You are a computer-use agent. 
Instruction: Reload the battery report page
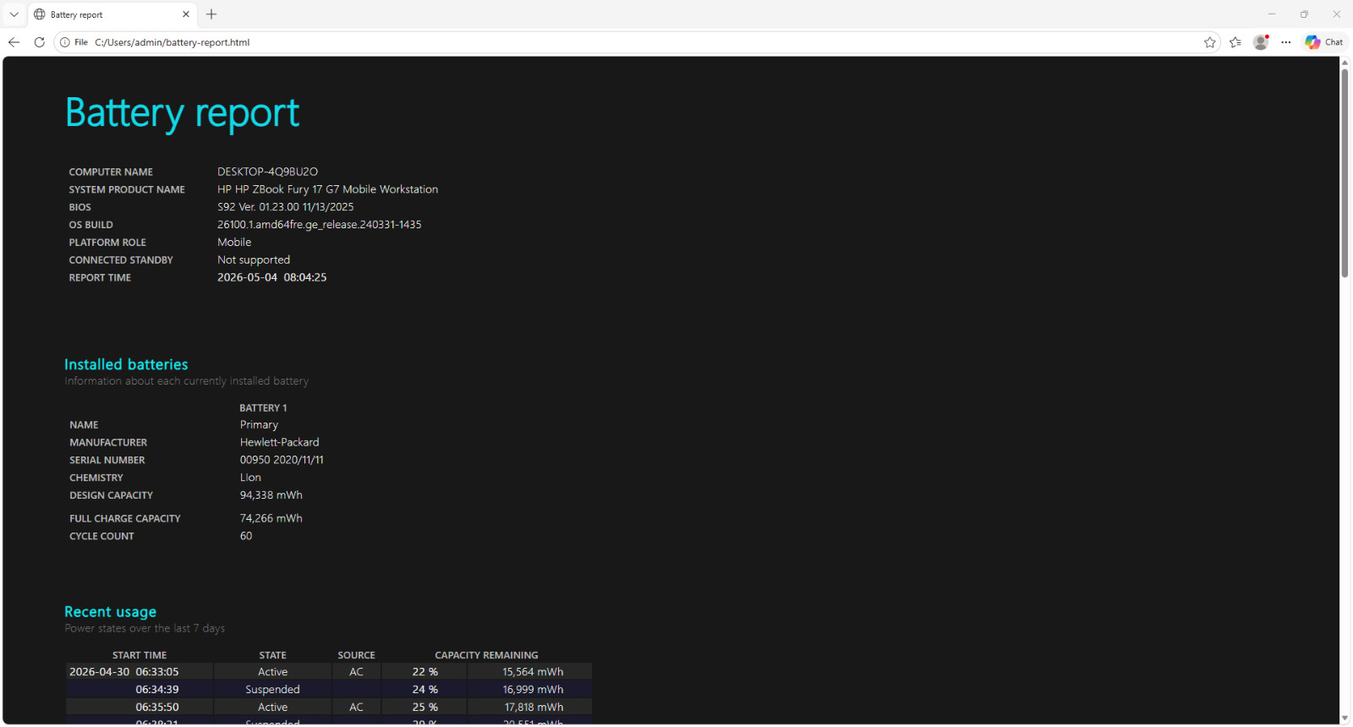click(39, 42)
